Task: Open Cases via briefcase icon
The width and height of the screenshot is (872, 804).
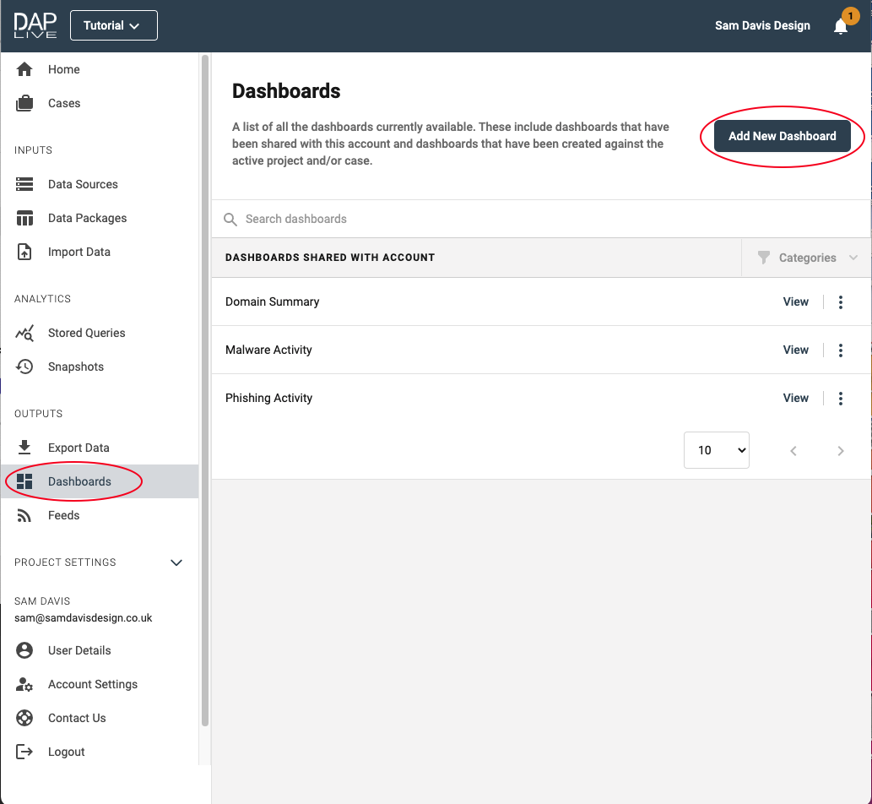Action: point(24,103)
